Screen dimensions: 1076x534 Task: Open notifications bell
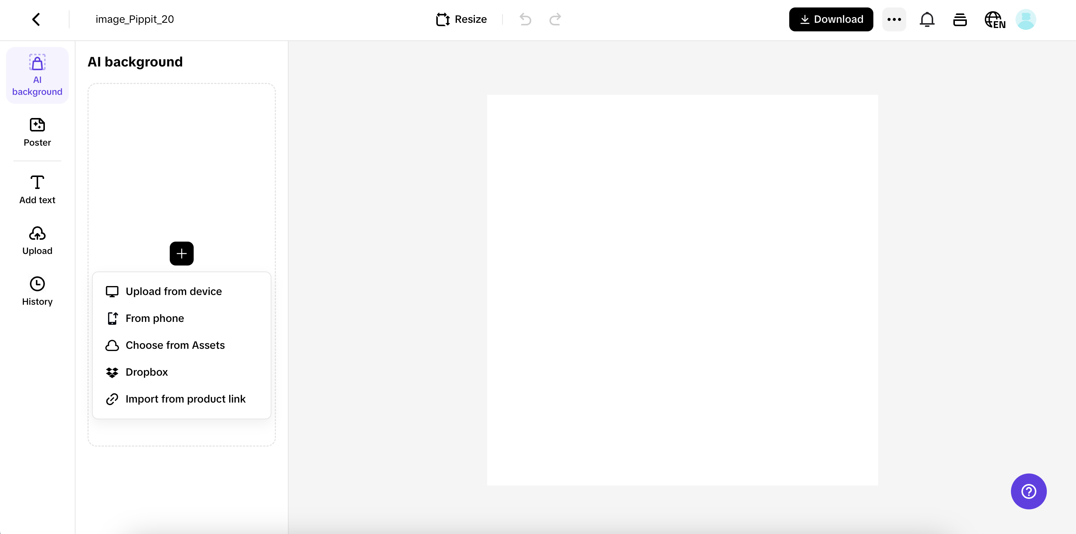927,19
